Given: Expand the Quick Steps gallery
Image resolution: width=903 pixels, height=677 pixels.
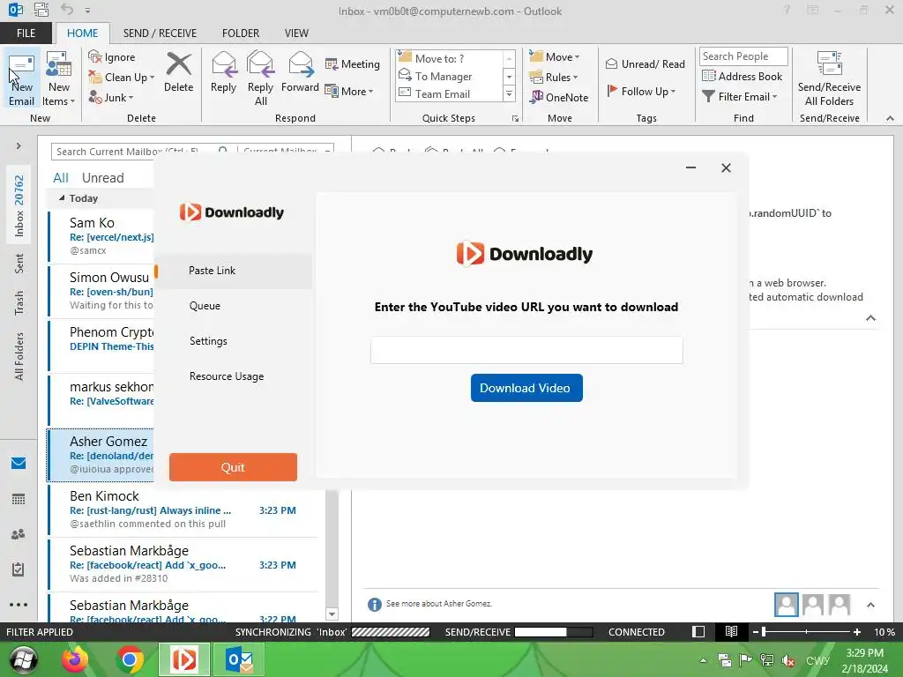Looking at the screenshot, I should tap(509, 93).
